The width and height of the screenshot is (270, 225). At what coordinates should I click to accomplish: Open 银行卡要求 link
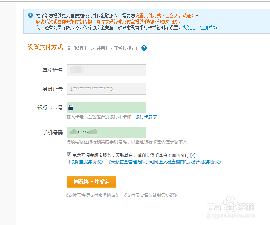(146, 117)
